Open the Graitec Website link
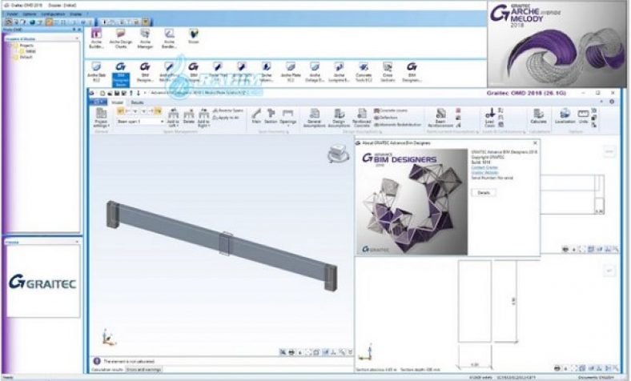The width and height of the screenshot is (631, 381). point(485,173)
